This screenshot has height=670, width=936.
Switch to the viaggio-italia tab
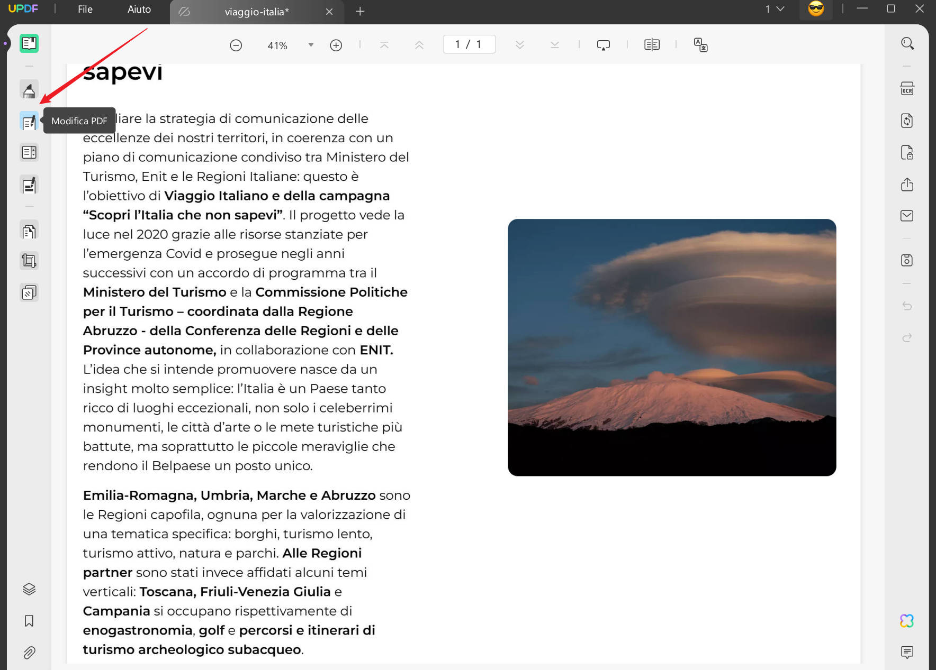(257, 12)
